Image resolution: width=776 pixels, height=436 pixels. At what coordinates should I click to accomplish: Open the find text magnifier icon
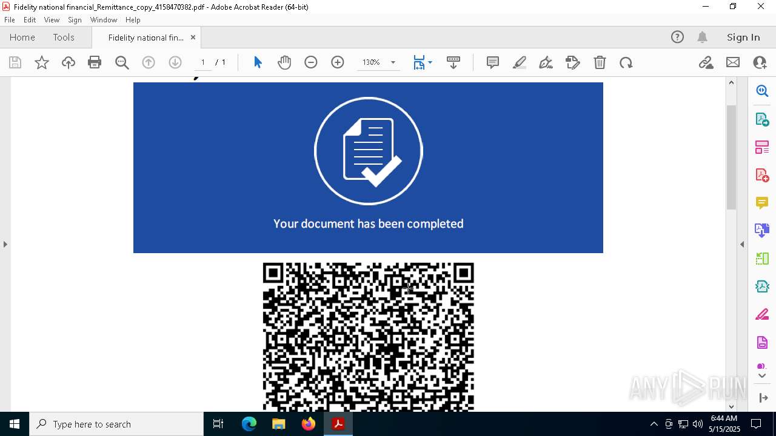click(x=122, y=62)
